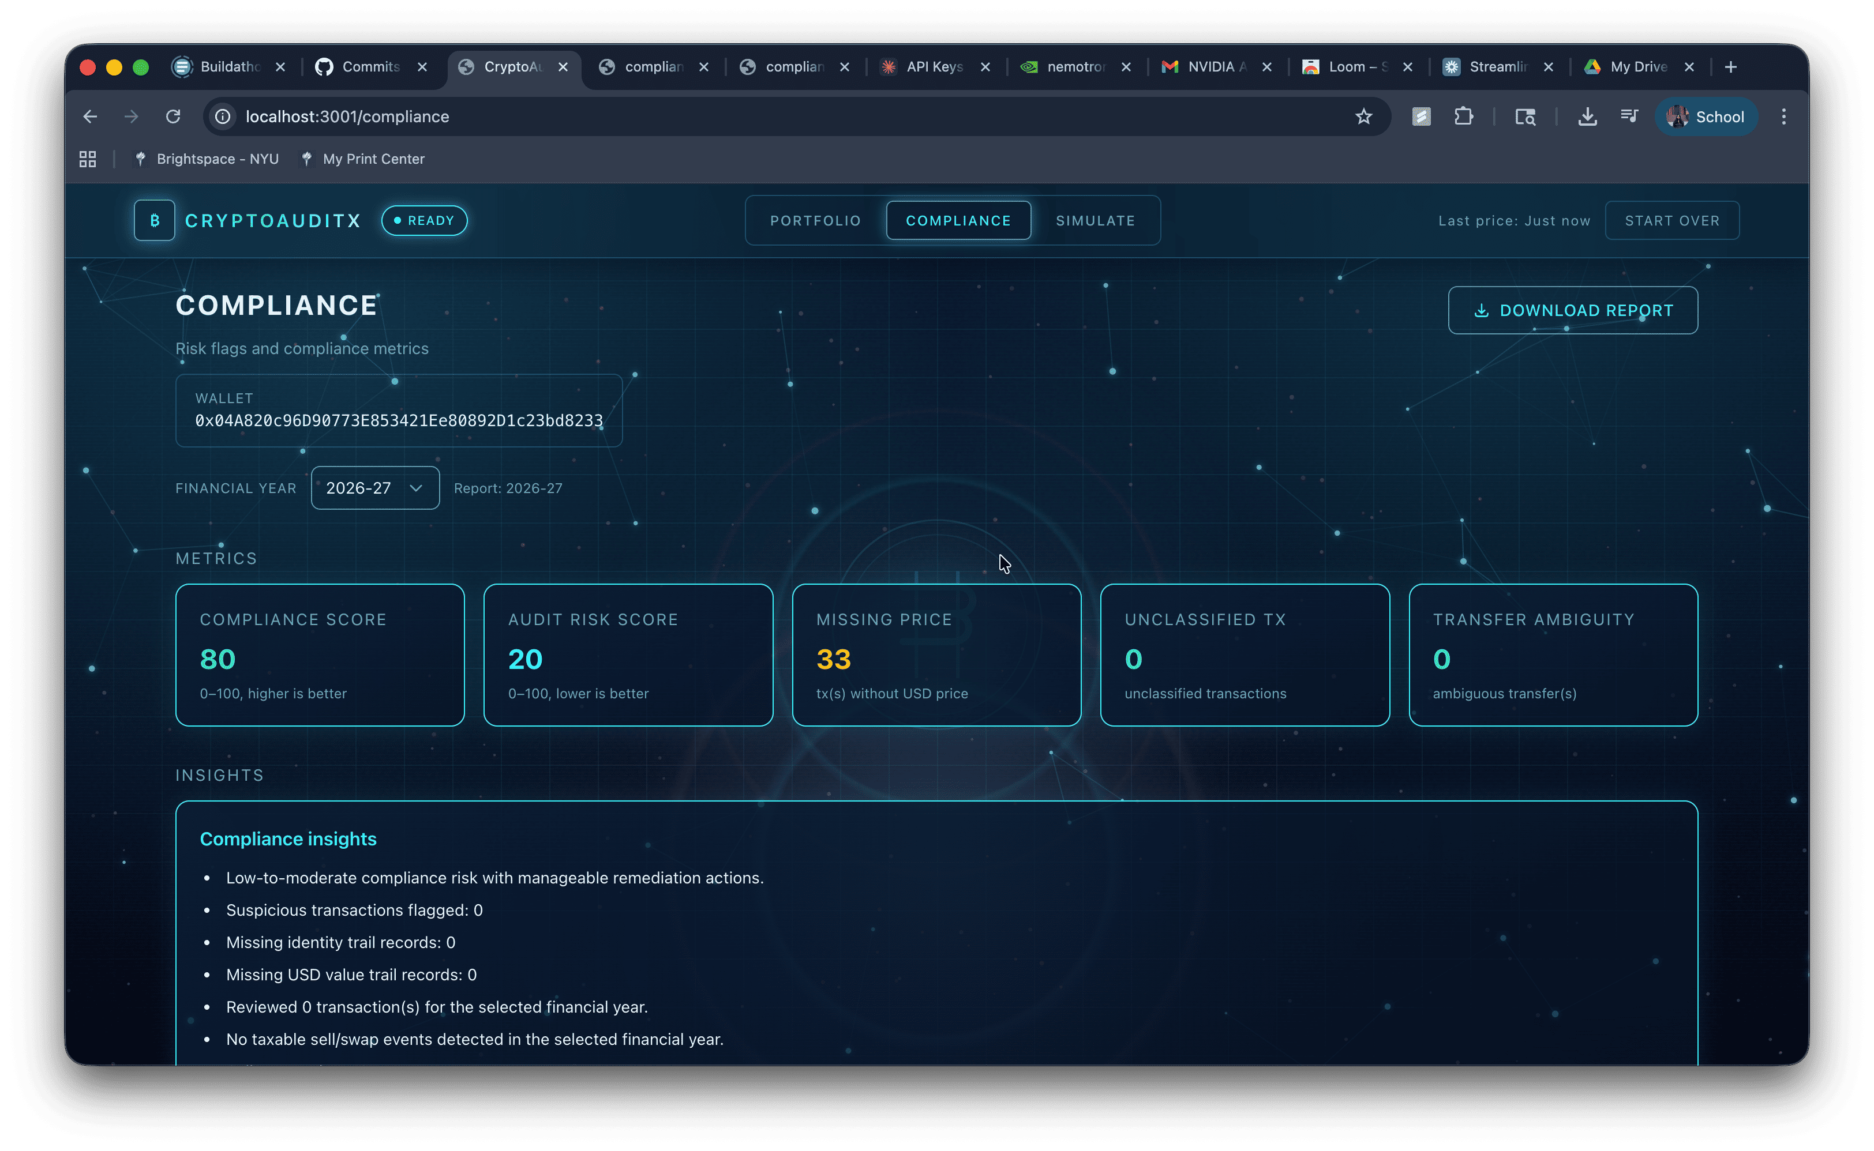Expand the Financial Year 2026-27 dropdown
Screen dimensions: 1874x1151
click(x=374, y=488)
